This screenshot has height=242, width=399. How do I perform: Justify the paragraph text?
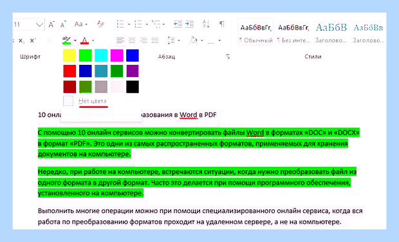[x=155, y=40]
